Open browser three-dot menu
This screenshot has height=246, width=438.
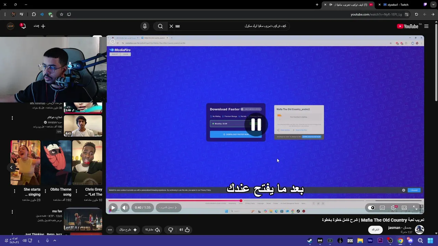tap(5, 14)
